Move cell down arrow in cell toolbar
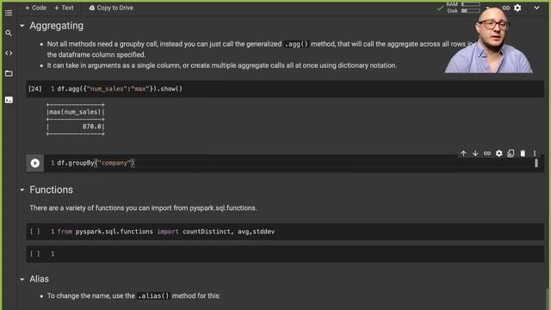The width and height of the screenshot is (551, 310). click(475, 153)
